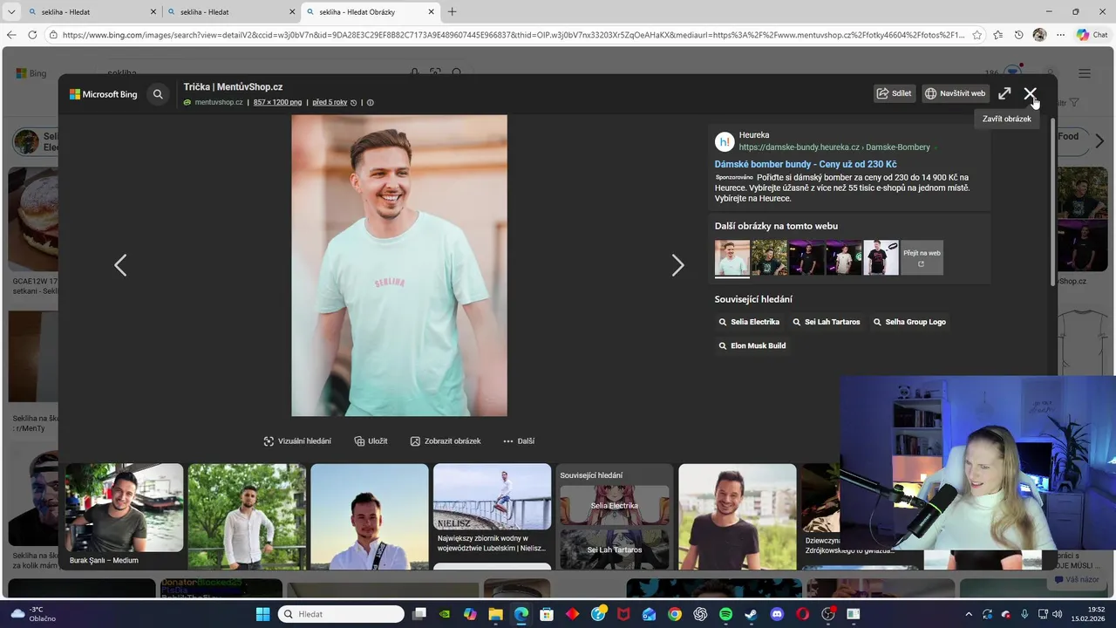Open the Copilot Chat button
This screenshot has height=628, width=1116.
[x=1092, y=35]
